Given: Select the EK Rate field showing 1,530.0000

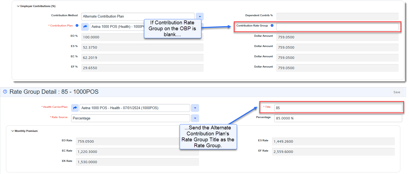Looking at the screenshot, I should pos(137,162).
